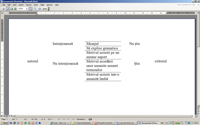Click the Print icon in toolbar
200x125 pixels.
coord(3,9)
